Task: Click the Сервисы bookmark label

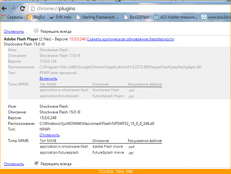Action: tap(15, 17)
